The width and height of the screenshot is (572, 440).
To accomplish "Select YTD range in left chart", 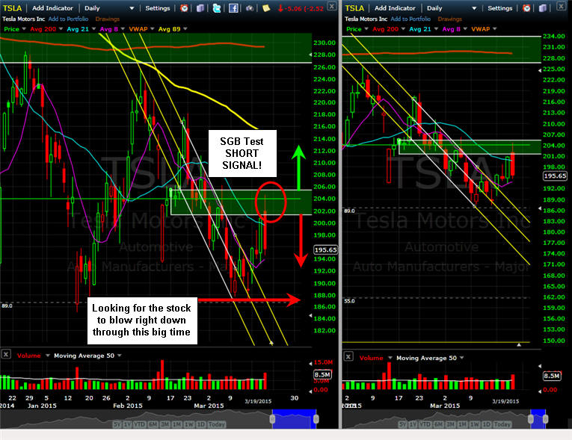I will tap(139, 424).
